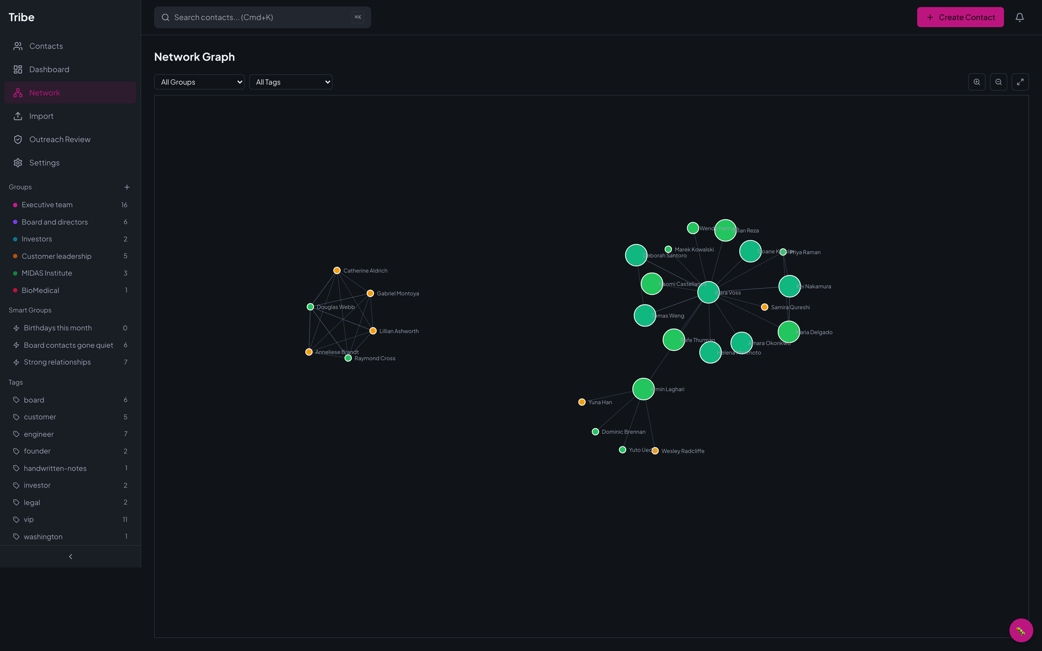This screenshot has width=1042, height=651.
Task: Filter by the engineer tag
Action: point(71,434)
